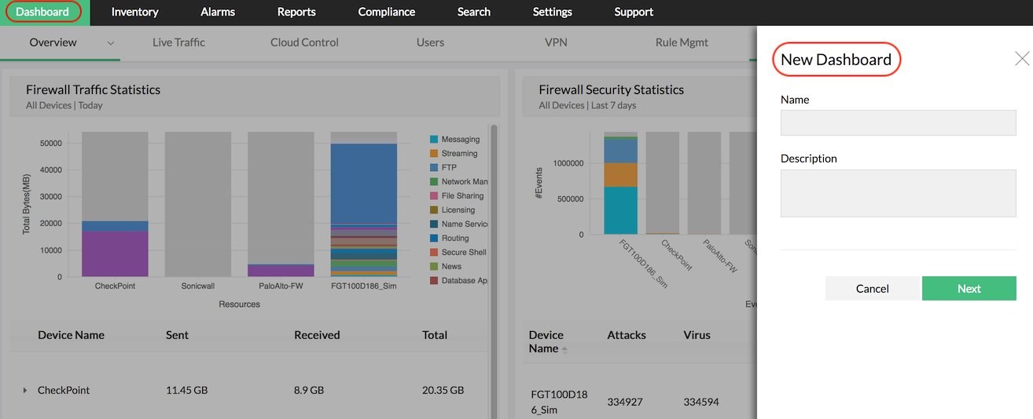Open the Inventory menu
Image resolution: width=1033 pixels, height=419 pixels.
134,12
